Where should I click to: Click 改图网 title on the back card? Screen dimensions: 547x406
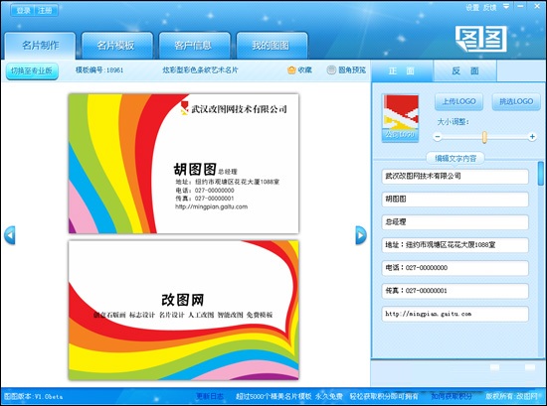pos(183,300)
